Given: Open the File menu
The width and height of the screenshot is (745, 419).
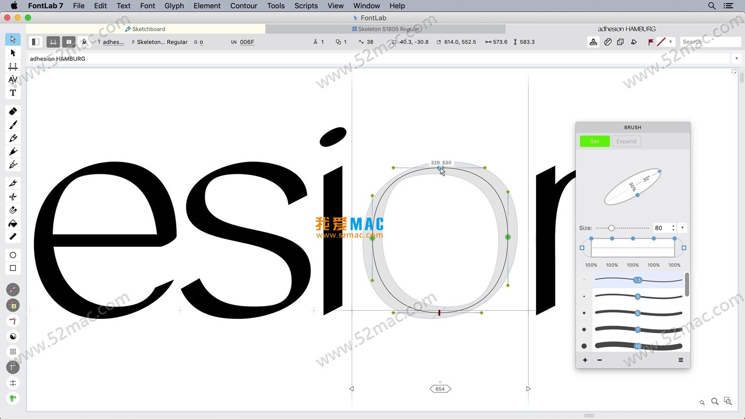Looking at the screenshot, I should 79,6.
